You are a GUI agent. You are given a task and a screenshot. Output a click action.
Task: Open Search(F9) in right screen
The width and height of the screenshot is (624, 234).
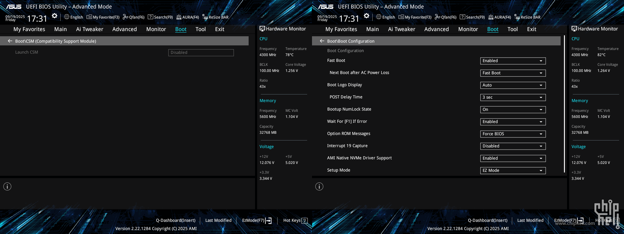coord(472,17)
